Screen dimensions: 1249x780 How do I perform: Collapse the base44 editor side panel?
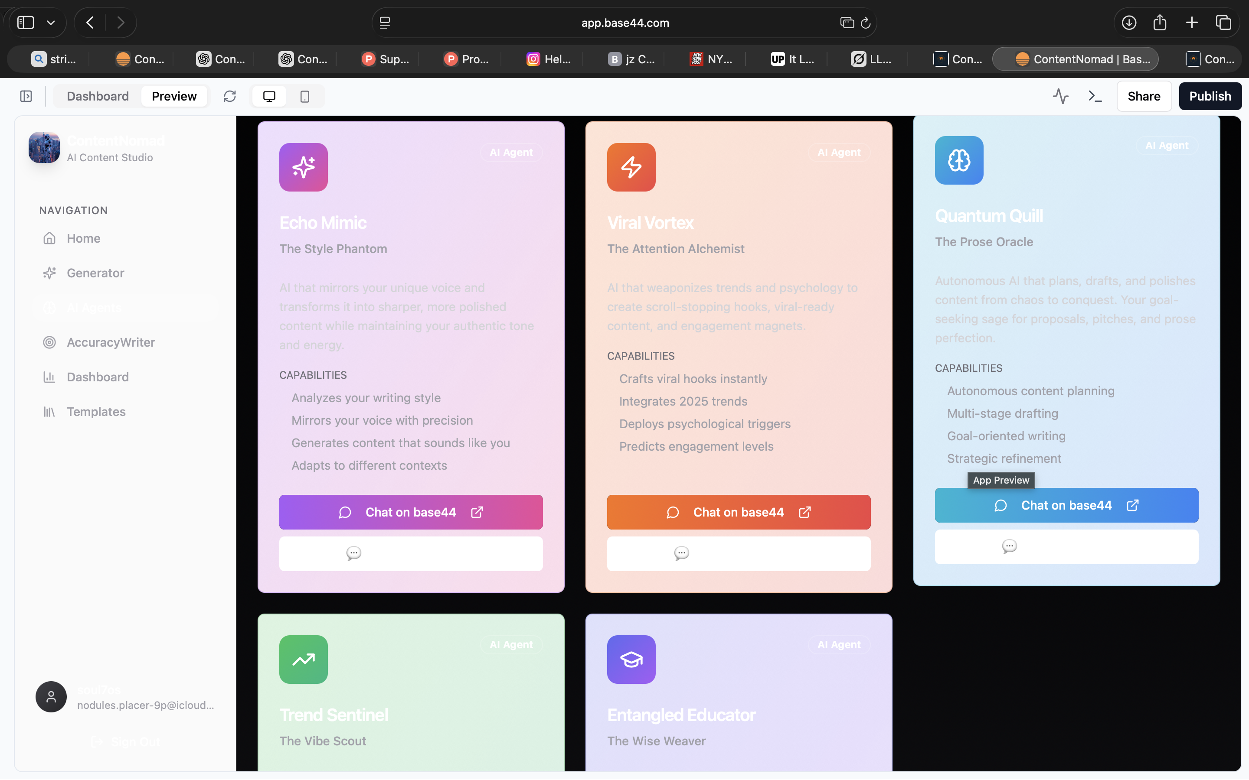(26, 97)
